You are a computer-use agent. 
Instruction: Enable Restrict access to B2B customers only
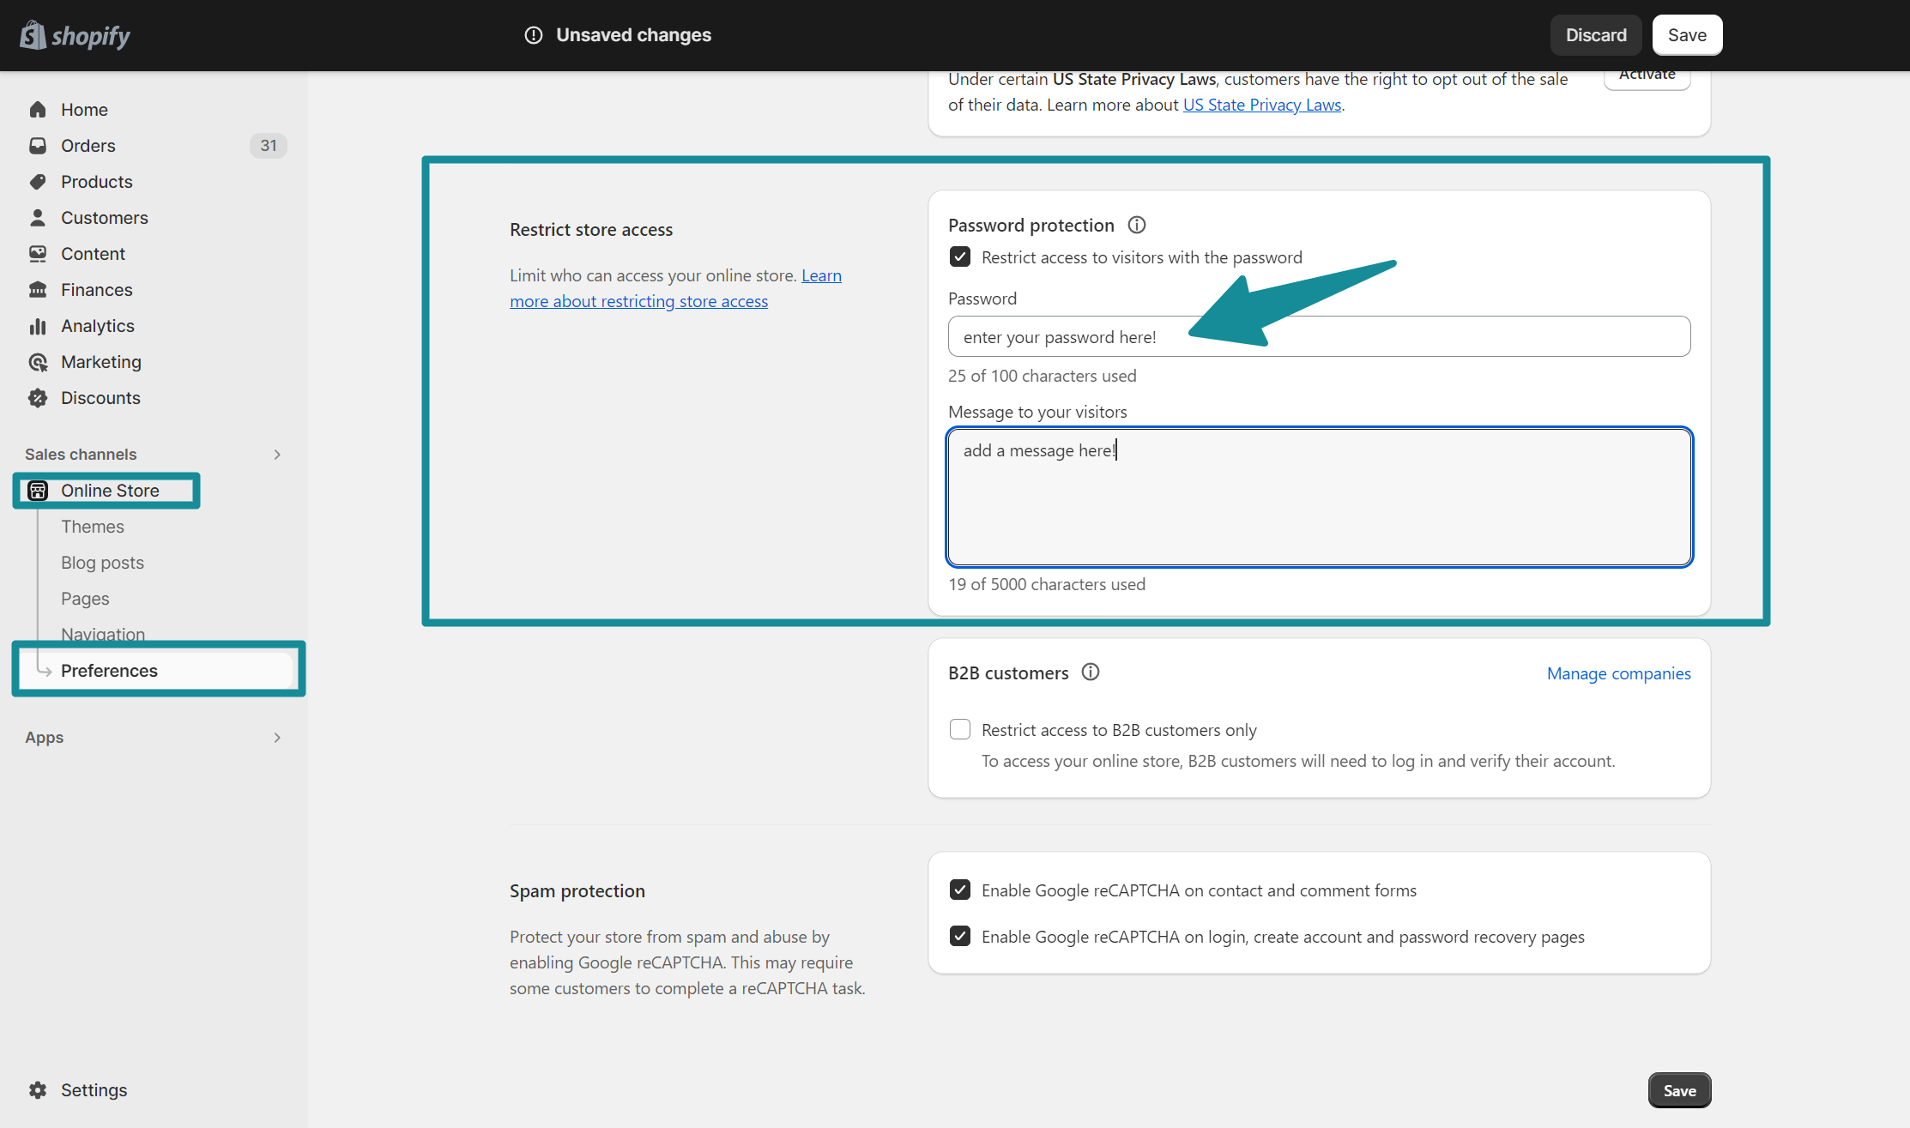(959, 728)
